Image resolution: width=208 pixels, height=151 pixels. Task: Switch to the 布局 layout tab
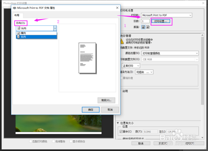coord(17,15)
